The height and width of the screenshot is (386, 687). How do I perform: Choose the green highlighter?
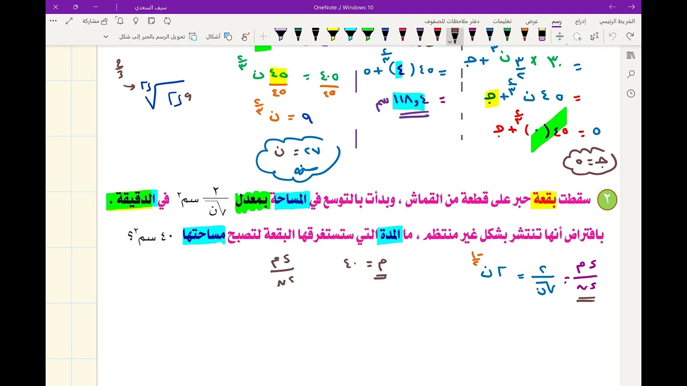[x=368, y=35]
